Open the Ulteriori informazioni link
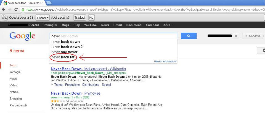265x113 pixels. click(x=165, y=62)
